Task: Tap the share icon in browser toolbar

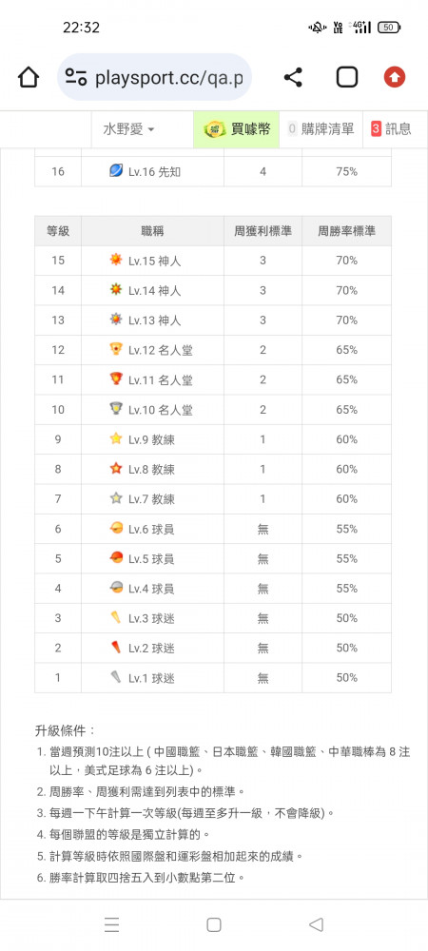Action: [x=293, y=78]
